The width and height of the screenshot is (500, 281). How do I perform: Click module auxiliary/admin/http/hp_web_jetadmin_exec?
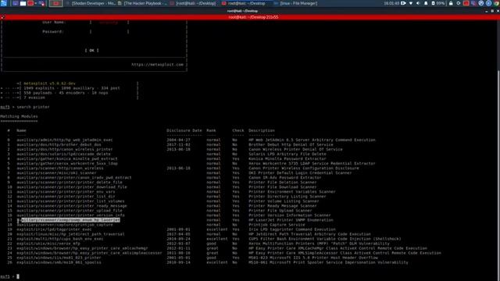click(x=65, y=140)
